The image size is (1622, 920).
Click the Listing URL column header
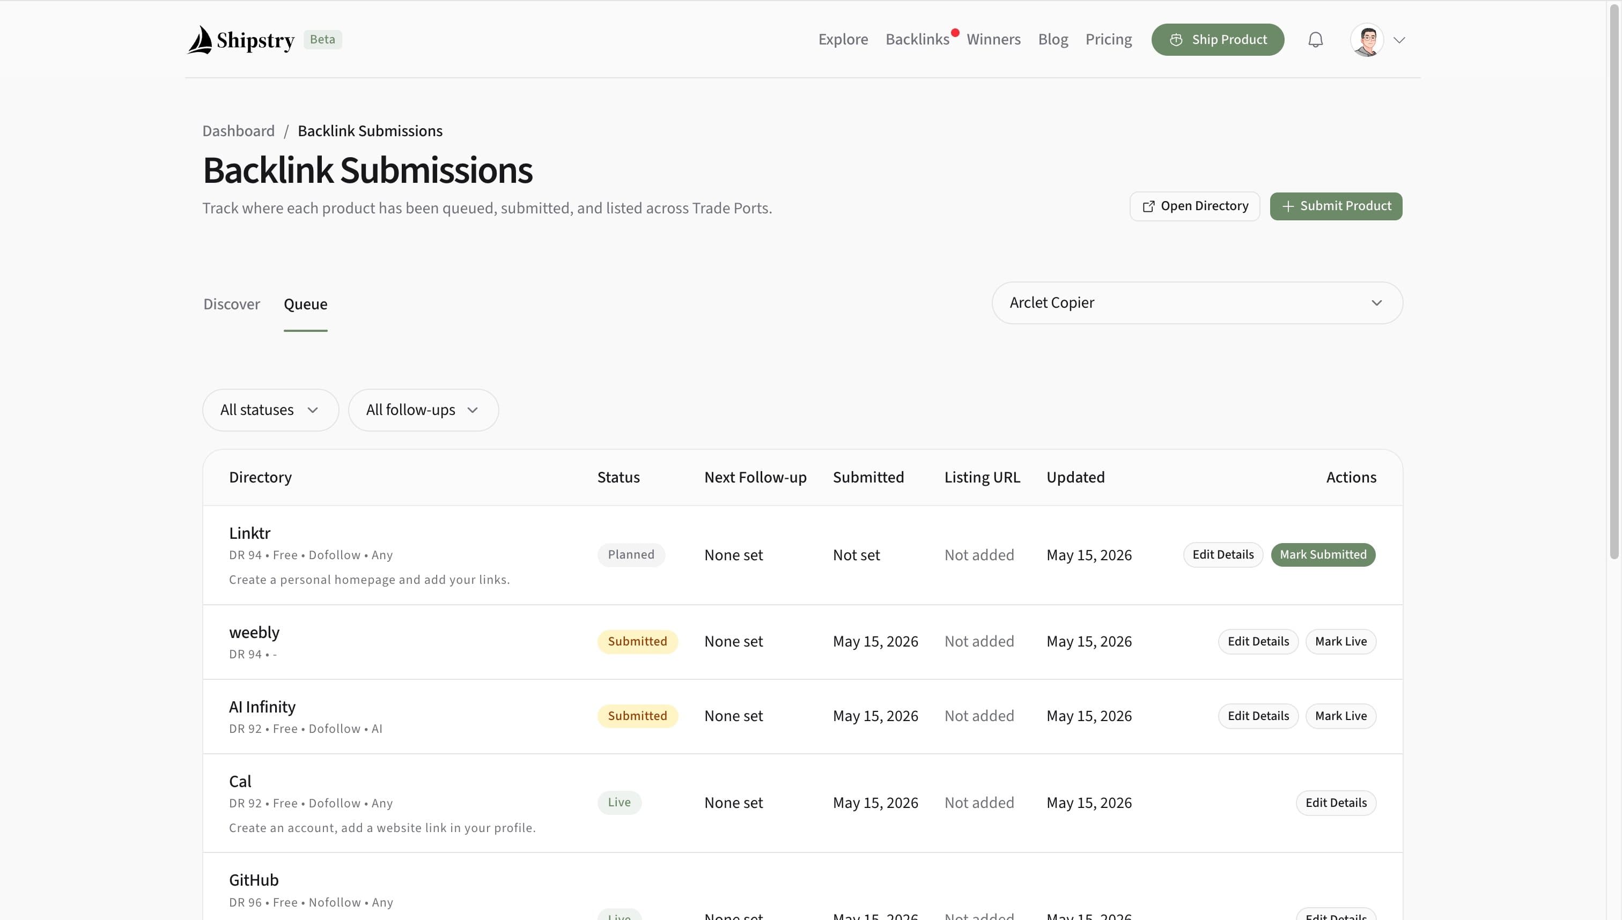[982, 477]
